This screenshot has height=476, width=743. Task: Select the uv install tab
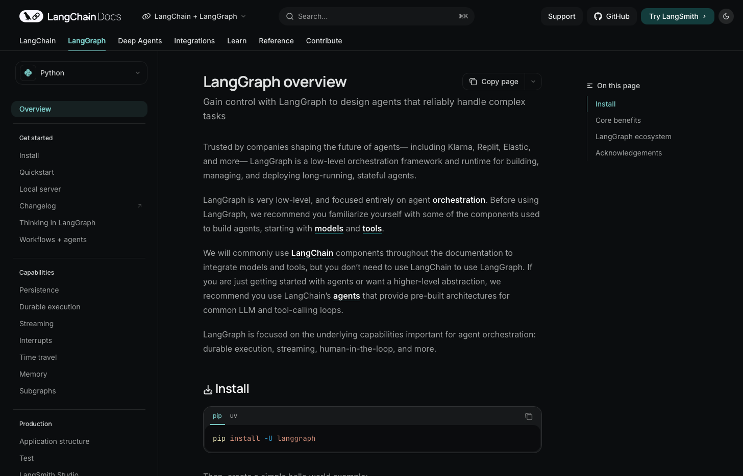point(233,416)
